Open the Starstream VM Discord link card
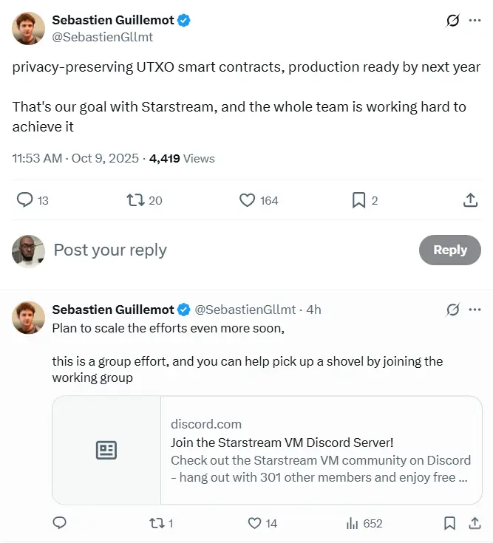493x543 pixels. coord(267,450)
